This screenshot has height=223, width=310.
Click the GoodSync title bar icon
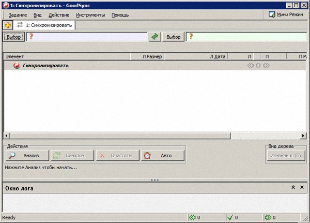6,5
